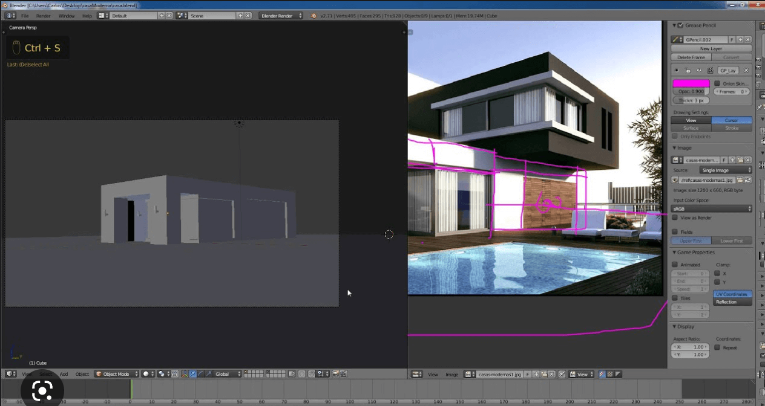
Task: Click the magenta grease pencil color swatch
Action: [691, 83]
